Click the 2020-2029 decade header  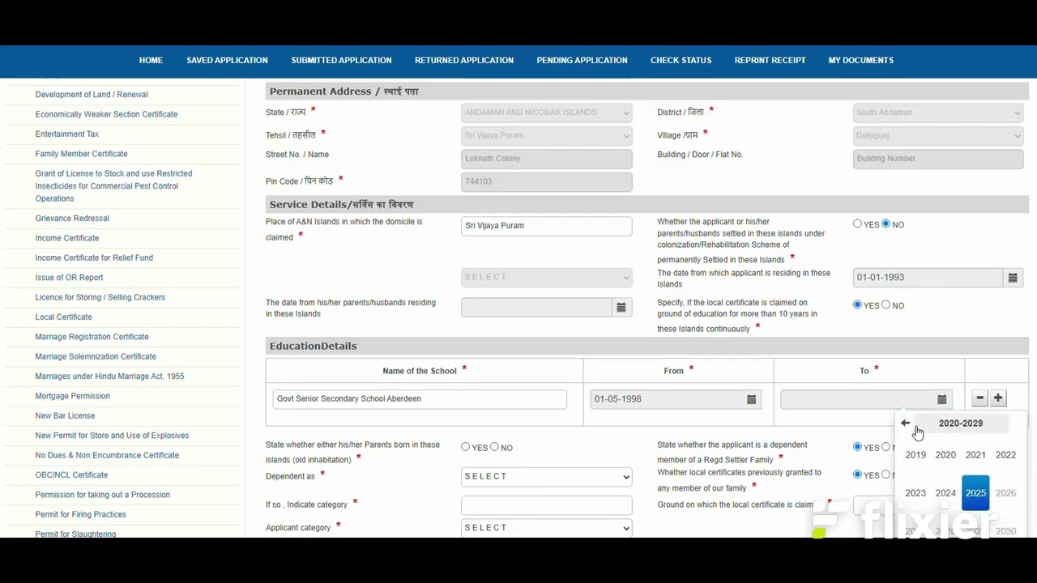click(961, 423)
